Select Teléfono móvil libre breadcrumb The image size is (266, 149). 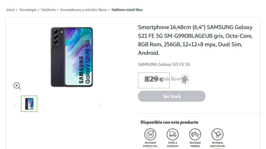(127, 10)
